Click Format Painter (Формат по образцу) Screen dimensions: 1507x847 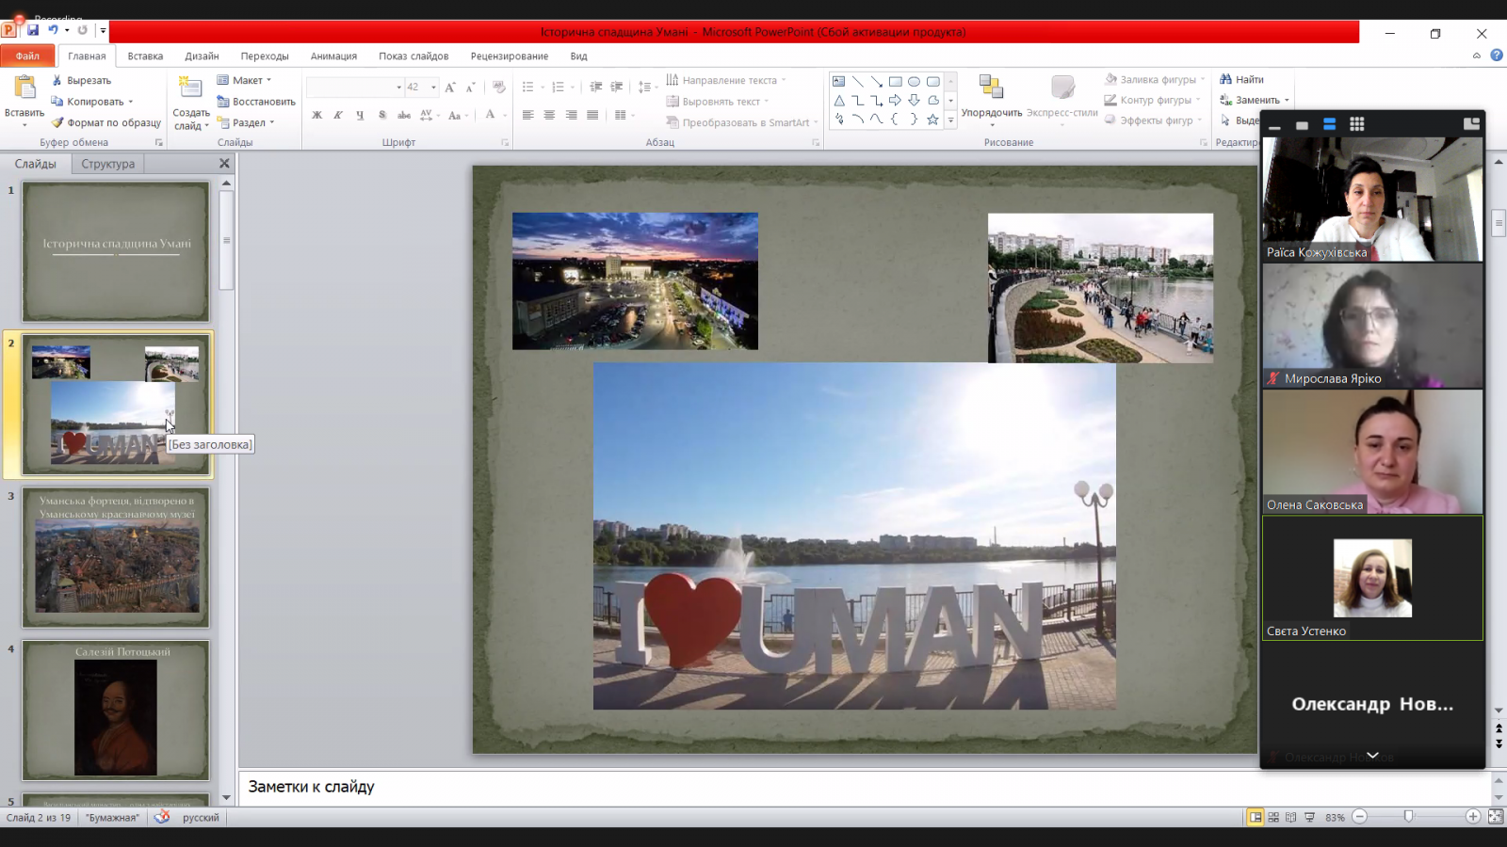click(x=106, y=122)
